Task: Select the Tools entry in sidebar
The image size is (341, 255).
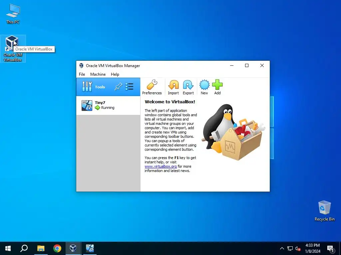Action: pyautogui.click(x=108, y=87)
